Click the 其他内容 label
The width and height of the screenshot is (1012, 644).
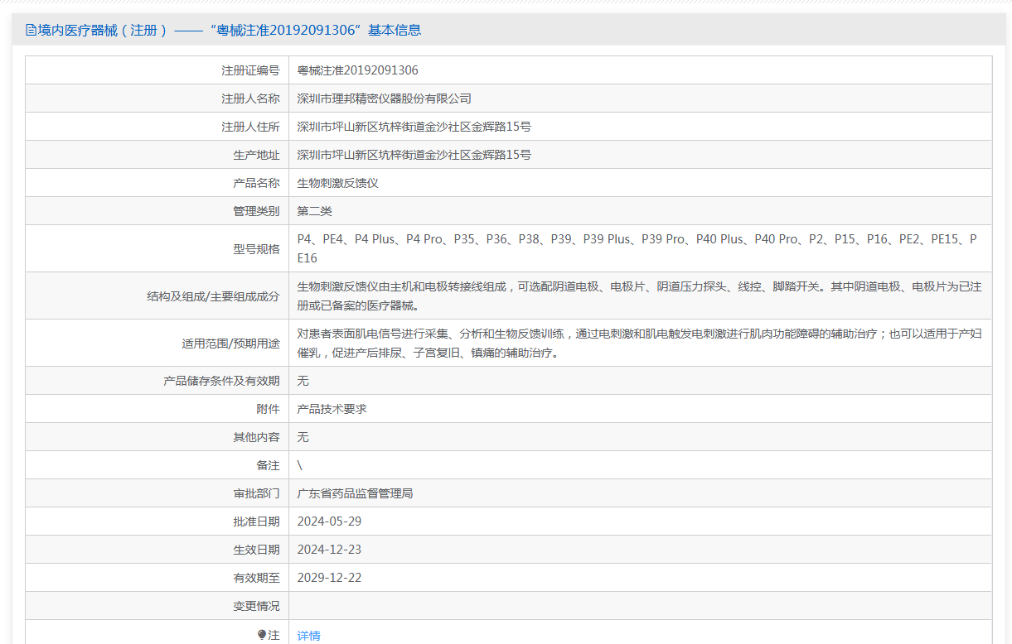click(x=256, y=437)
